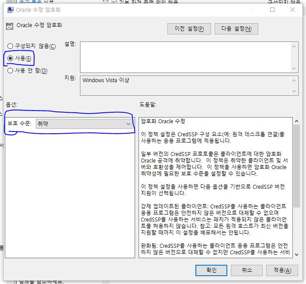Screen dimensions: 306x284
Task: Click the 지원 box scroll-down arrow
Action: click(x=294, y=91)
